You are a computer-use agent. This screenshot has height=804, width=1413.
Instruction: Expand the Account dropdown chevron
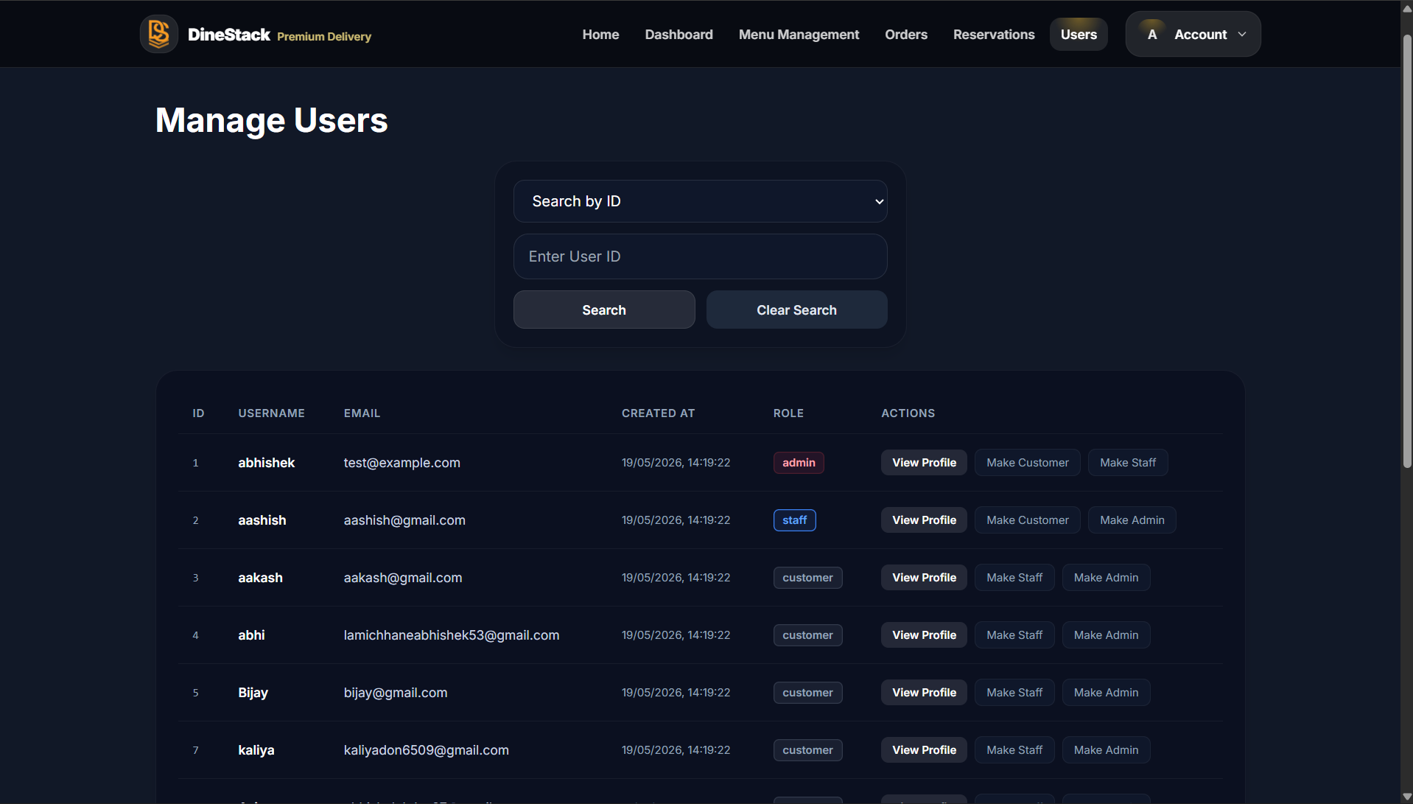pos(1242,35)
